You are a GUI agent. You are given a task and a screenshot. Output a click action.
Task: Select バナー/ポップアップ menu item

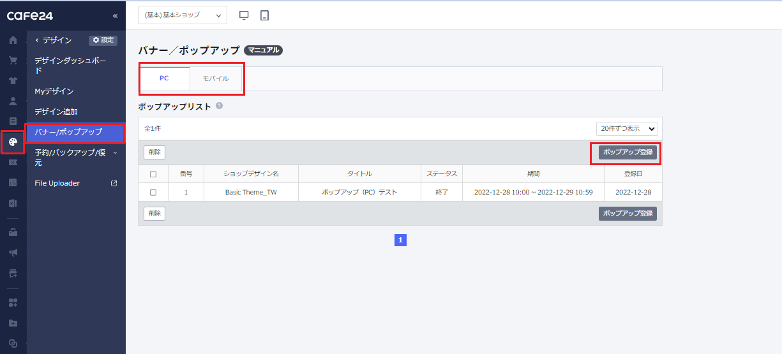pyautogui.click(x=76, y=132)
